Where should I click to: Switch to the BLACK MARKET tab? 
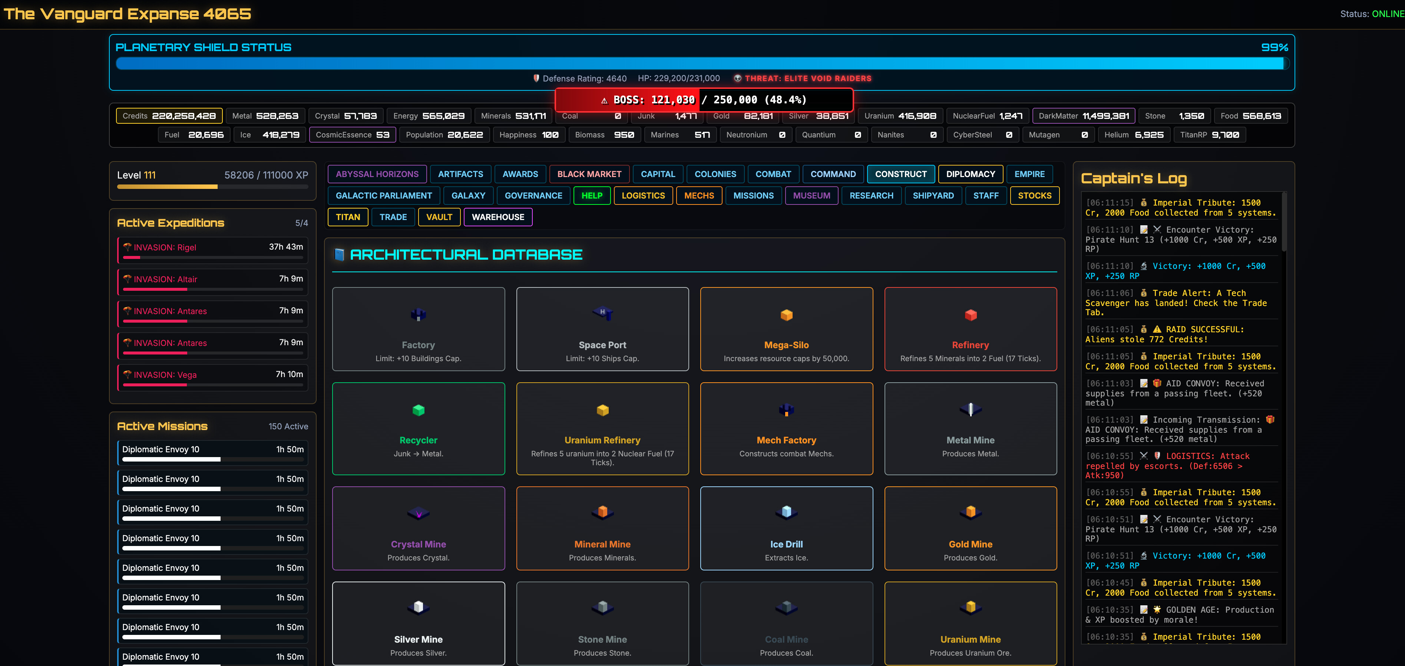point(589,174)
